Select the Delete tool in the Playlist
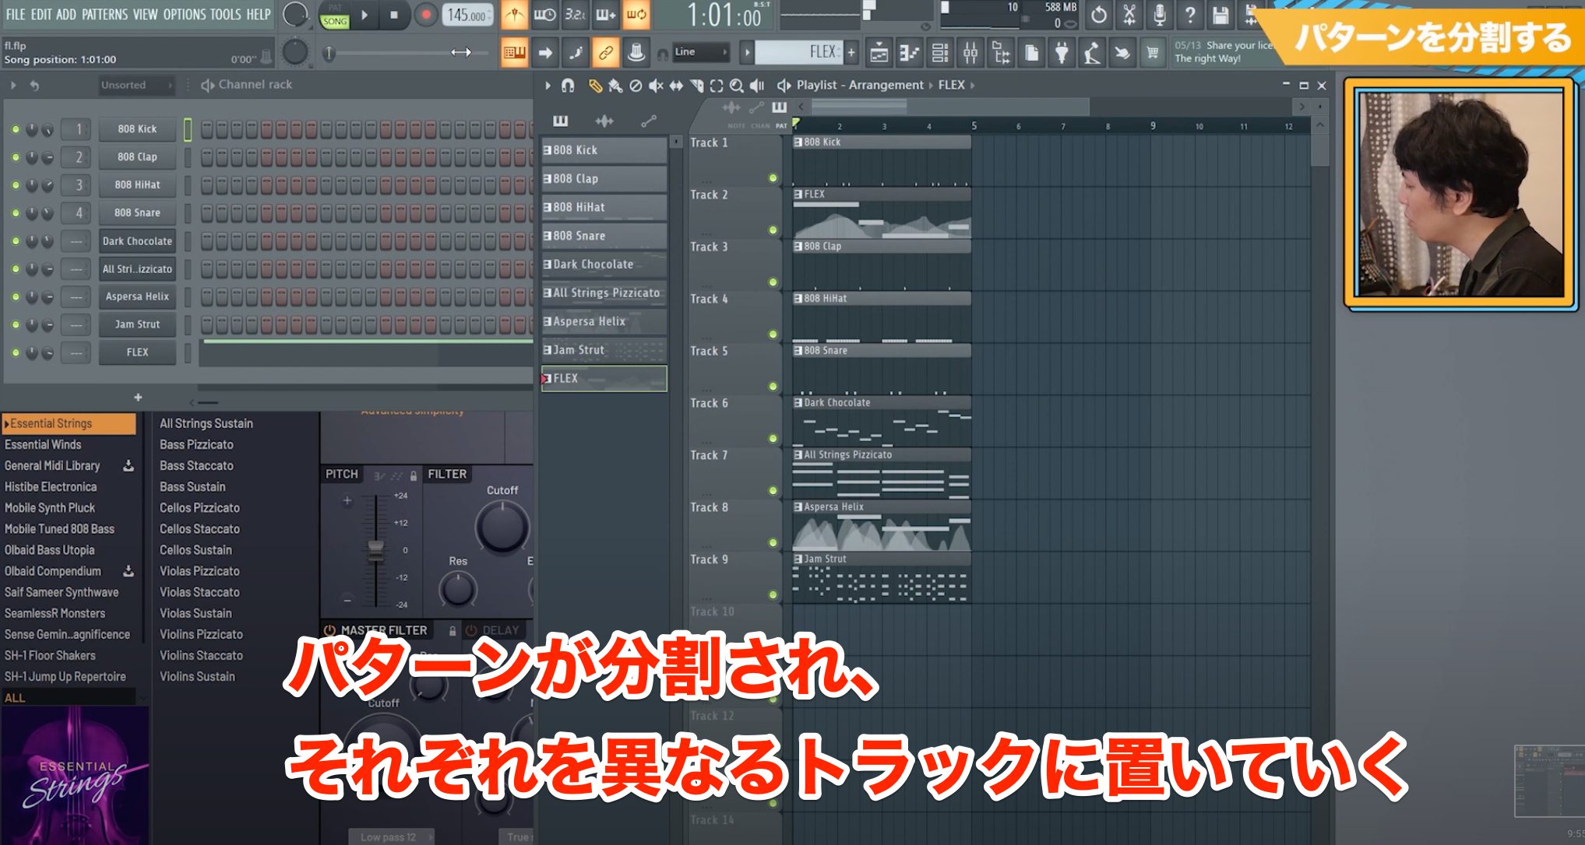This screenshot has height=845, width=1585. pos(636,86)
